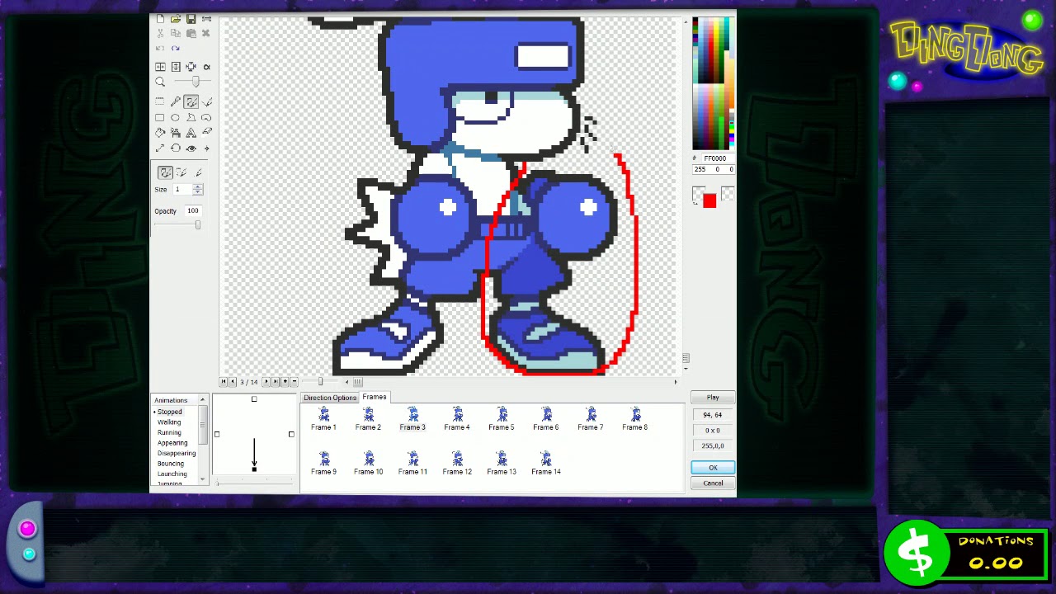Image resolution: width=1056 pixels, height=594 pixels.
Task: Click the redo arrow icon
Action: [x=176, y=48]
